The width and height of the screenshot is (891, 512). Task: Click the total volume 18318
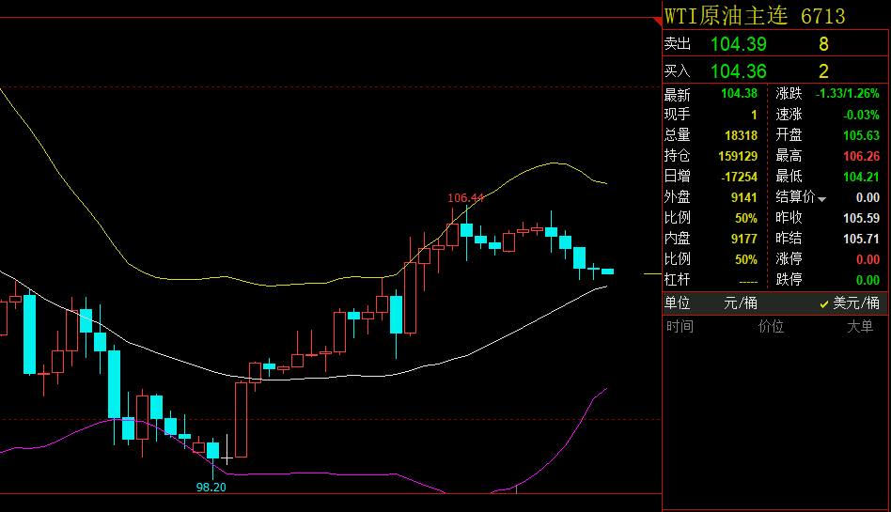[741, 135]
